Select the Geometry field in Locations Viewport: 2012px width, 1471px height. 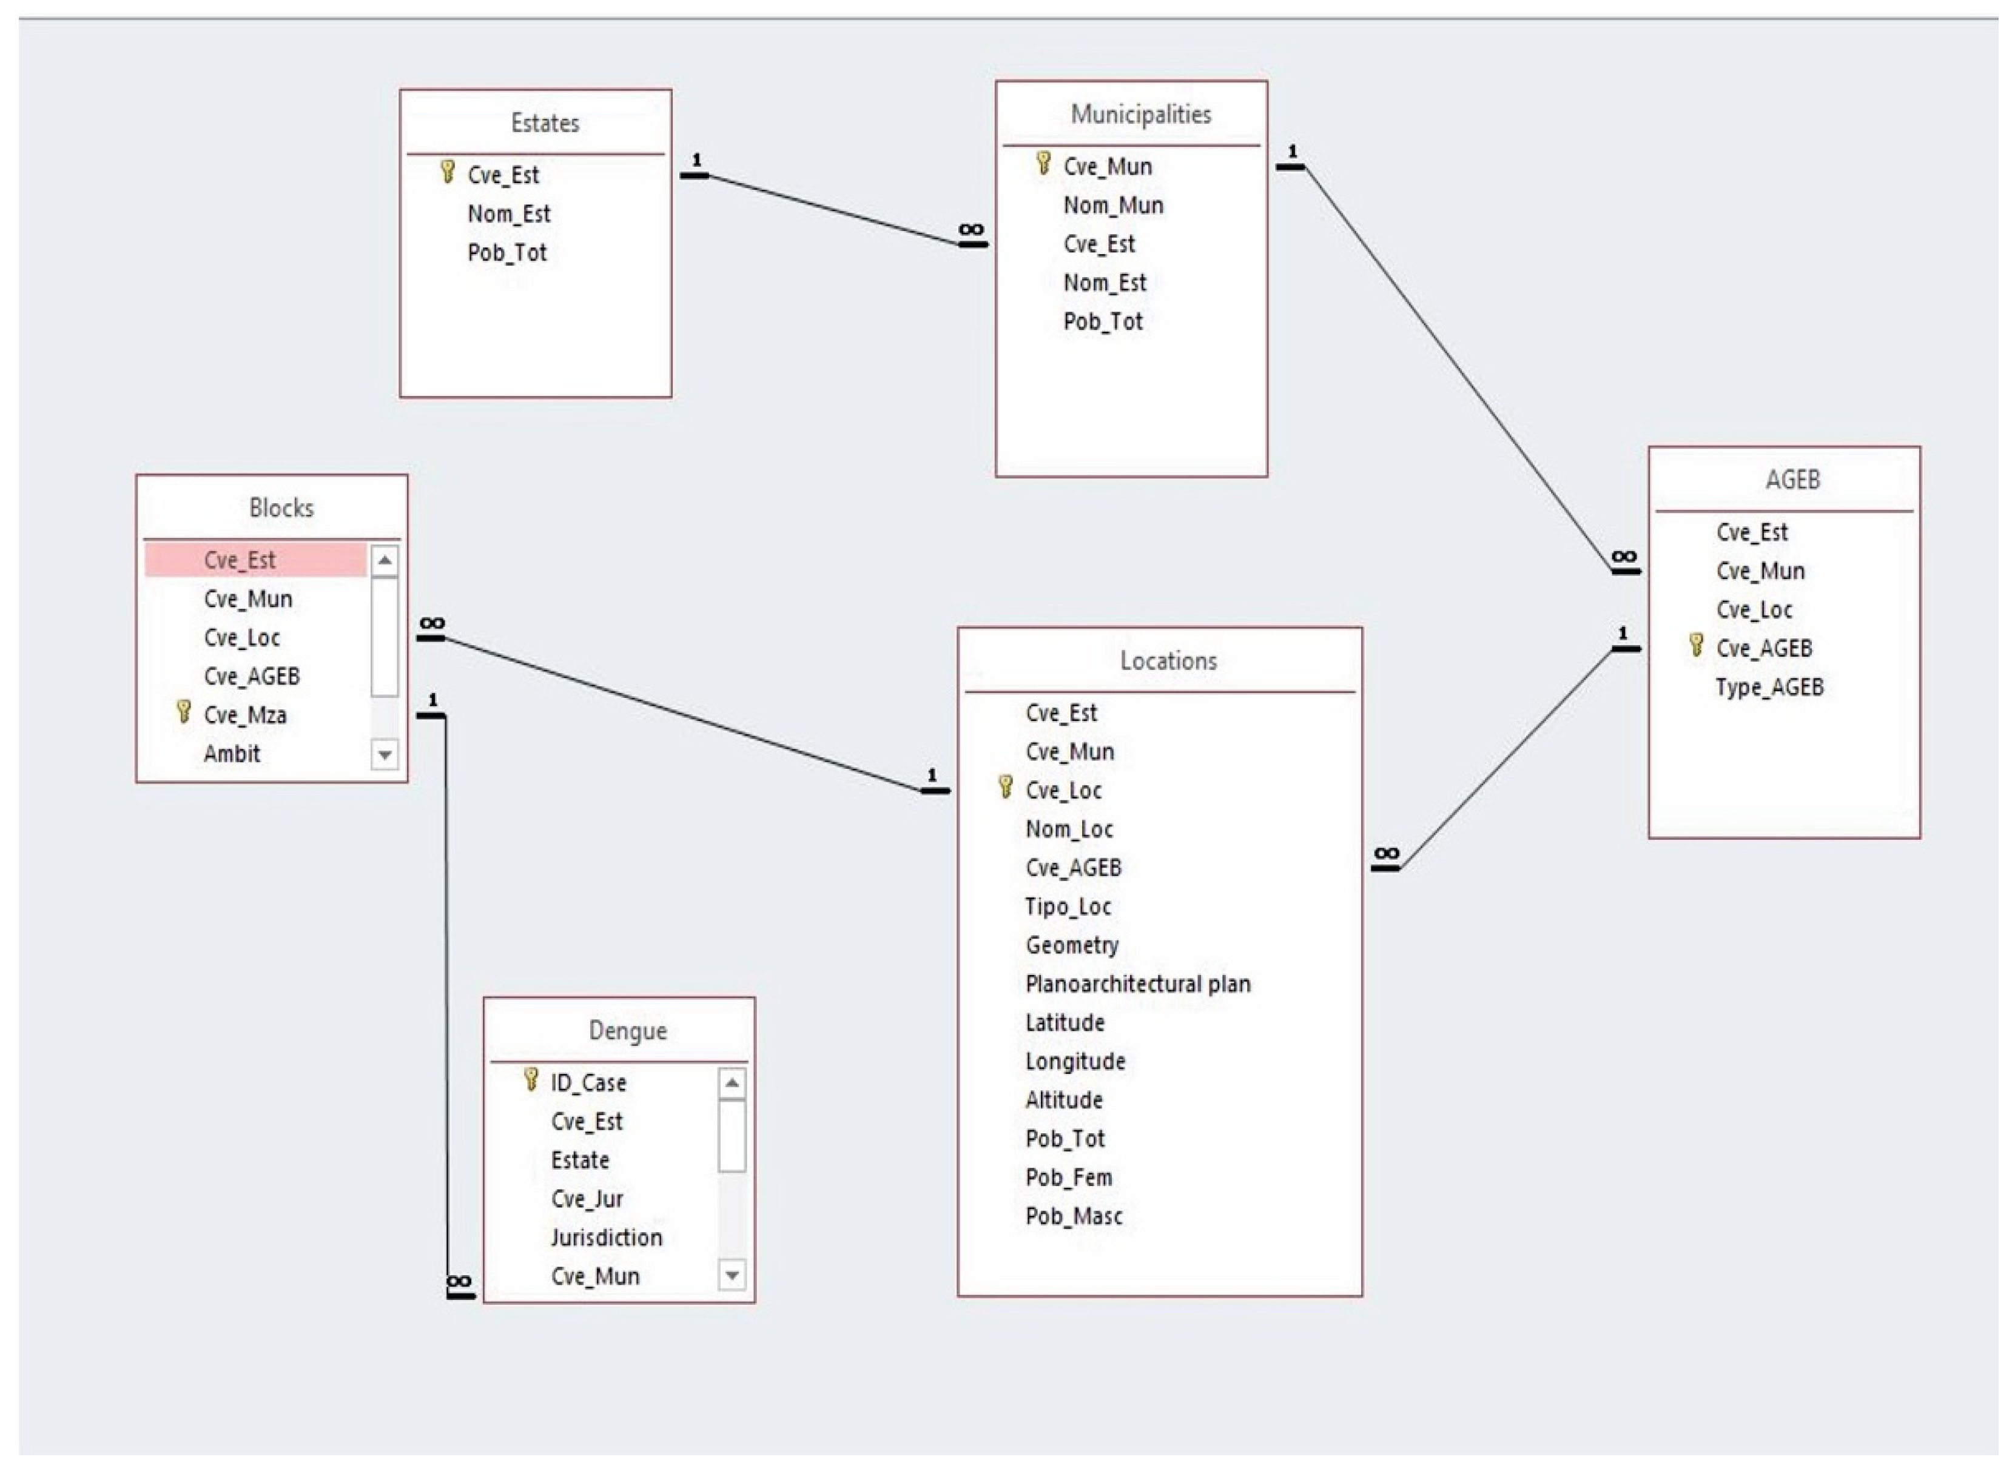(1071, 945)
